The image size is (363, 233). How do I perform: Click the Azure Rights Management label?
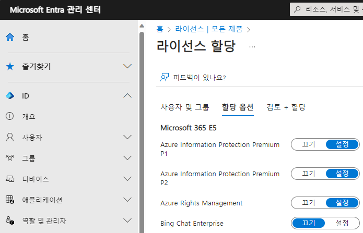point(202,203)
